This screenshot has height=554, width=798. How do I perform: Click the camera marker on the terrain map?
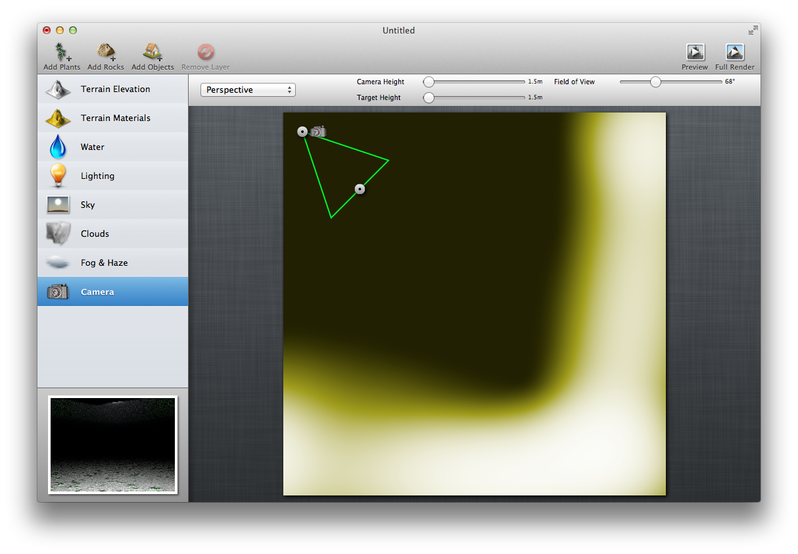click(318, 132)
